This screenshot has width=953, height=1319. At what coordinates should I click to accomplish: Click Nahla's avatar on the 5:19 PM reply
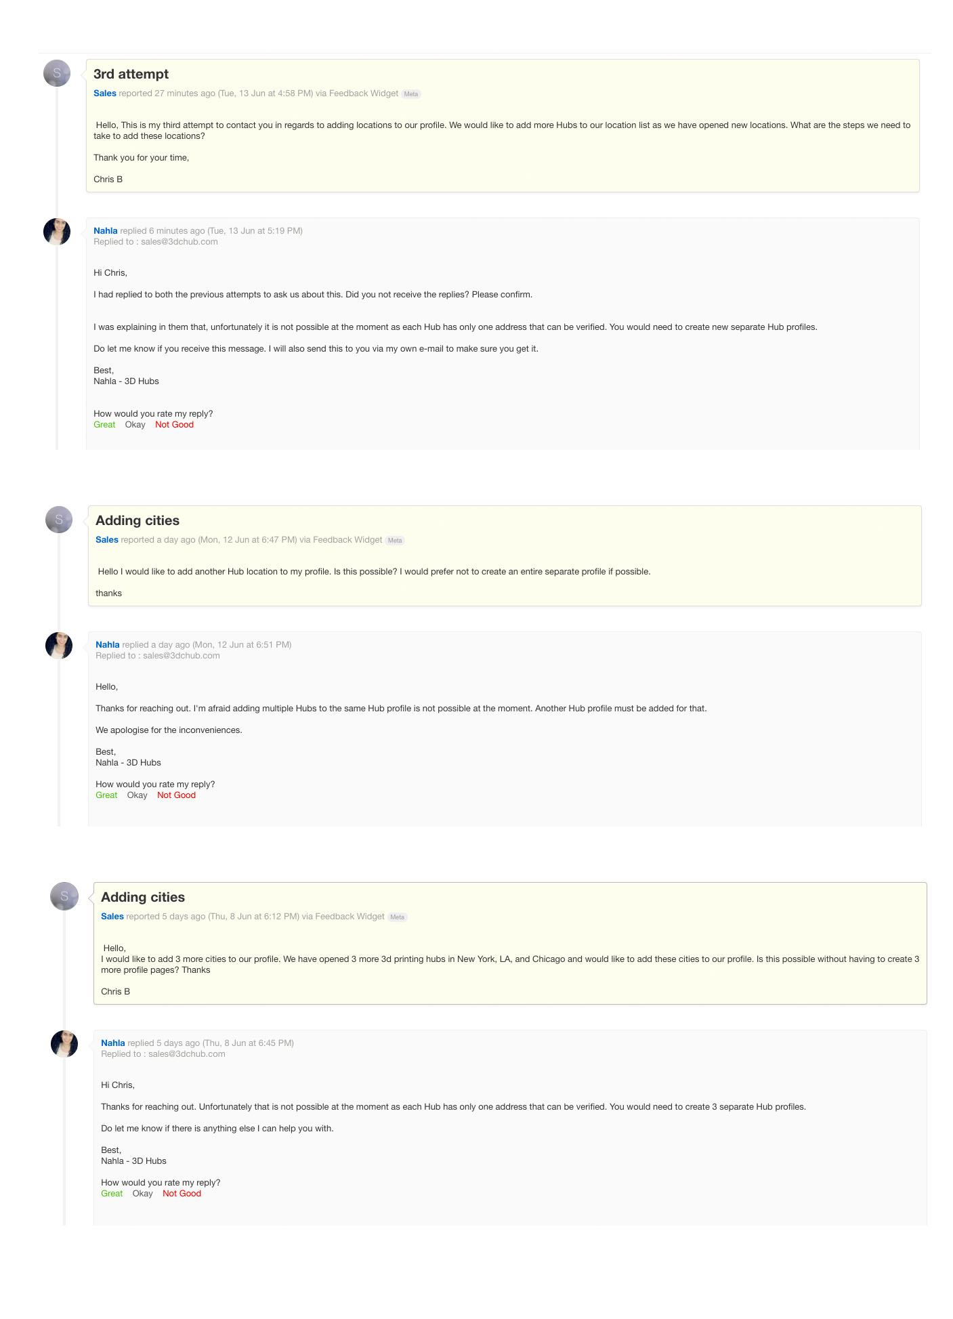pos(57,232)
